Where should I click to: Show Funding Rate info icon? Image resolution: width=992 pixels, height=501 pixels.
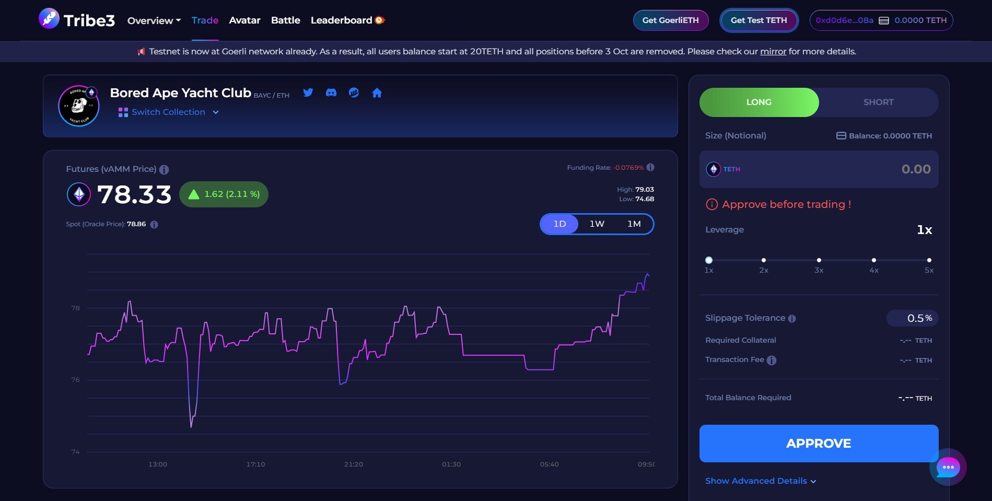click(650, 167)
